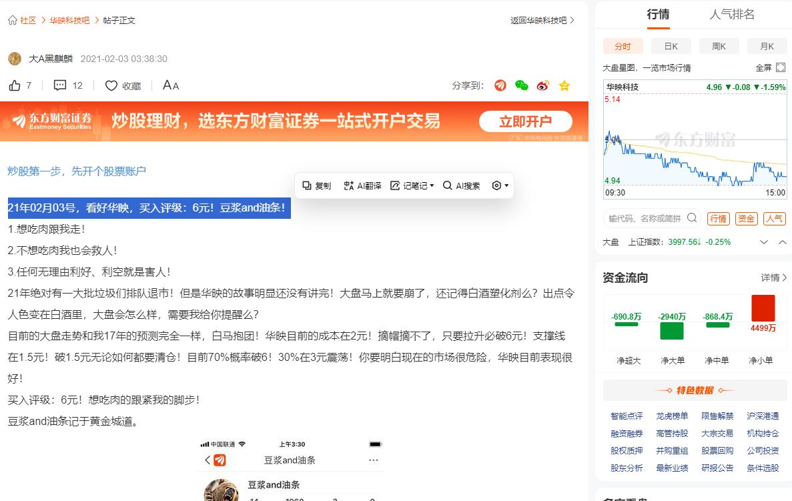Click 炒股第一步，先开个股票账户 link
Screen dimensions: 792x501
pyautogui.click(x=77, y=171)
